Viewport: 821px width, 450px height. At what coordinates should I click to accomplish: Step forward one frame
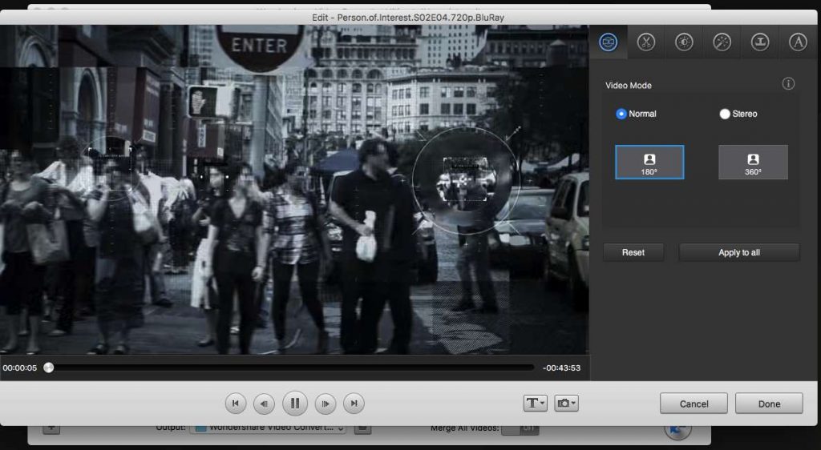click(x=325, y=404)
